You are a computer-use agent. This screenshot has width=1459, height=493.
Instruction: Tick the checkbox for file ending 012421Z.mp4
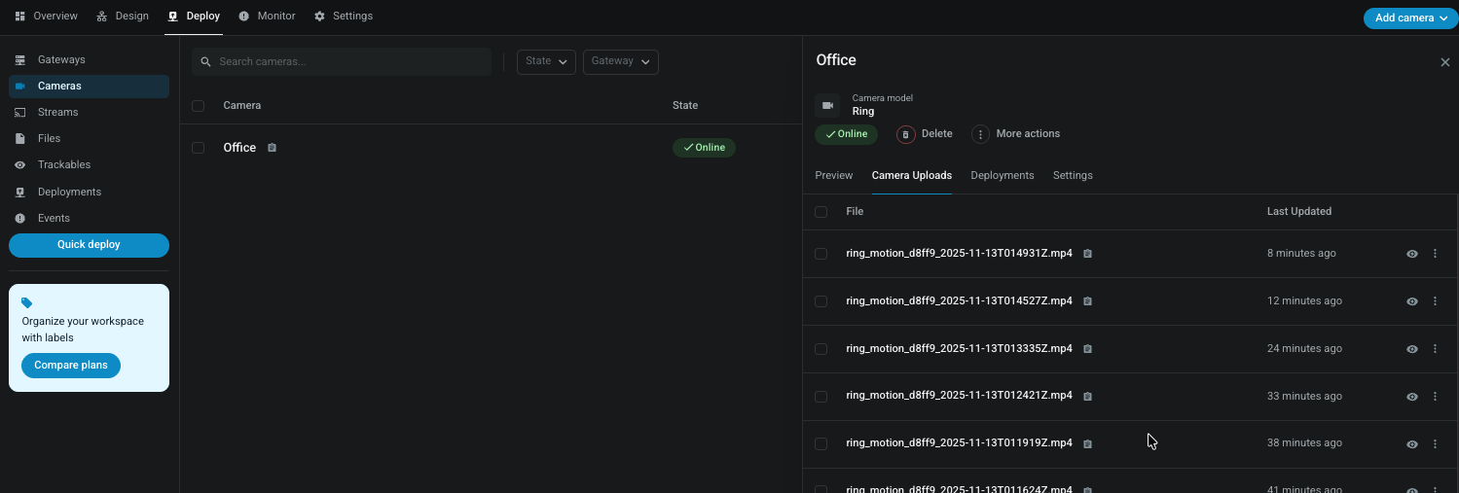point(821,397)
